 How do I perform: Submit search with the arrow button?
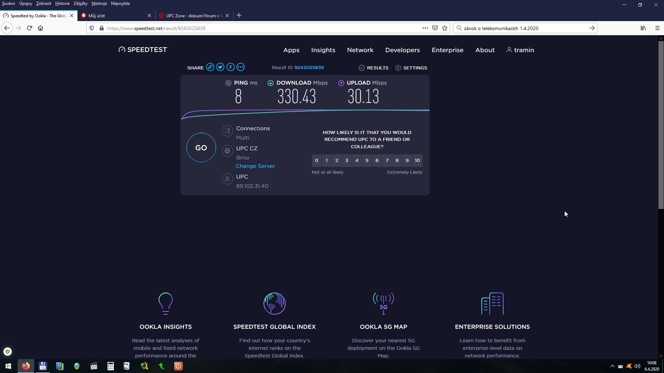pyautogui.click(x=592, y=28)
